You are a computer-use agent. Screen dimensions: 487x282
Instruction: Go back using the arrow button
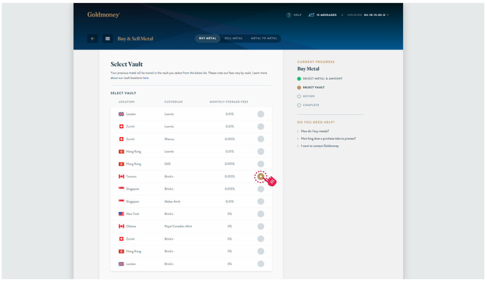coord(92,39)
